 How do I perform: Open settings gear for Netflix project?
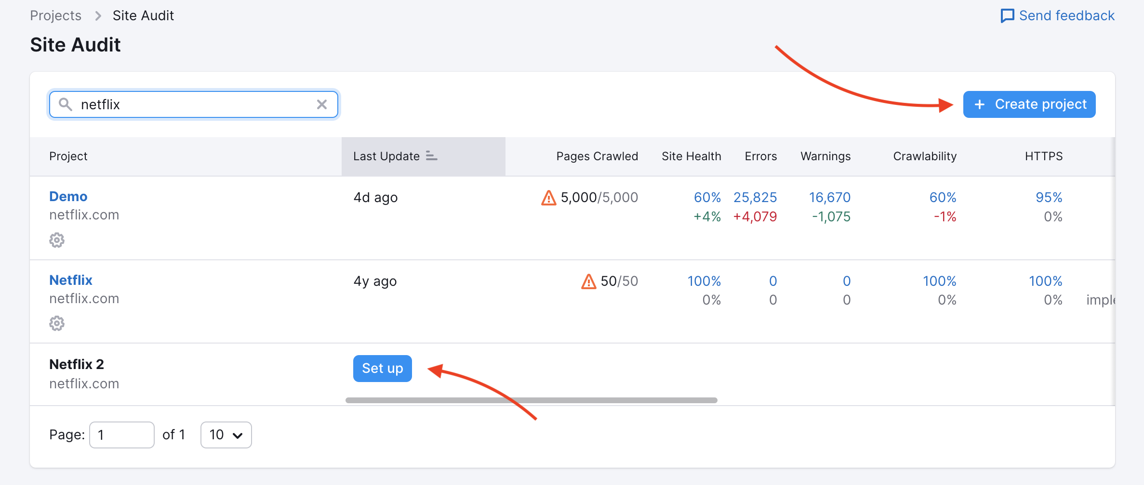tap(57, 323)
